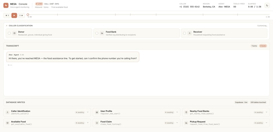Click the elapsed time 0:00 / 1:38
The height and width of the screenshot is (132, 273).
tap(255, 7)
